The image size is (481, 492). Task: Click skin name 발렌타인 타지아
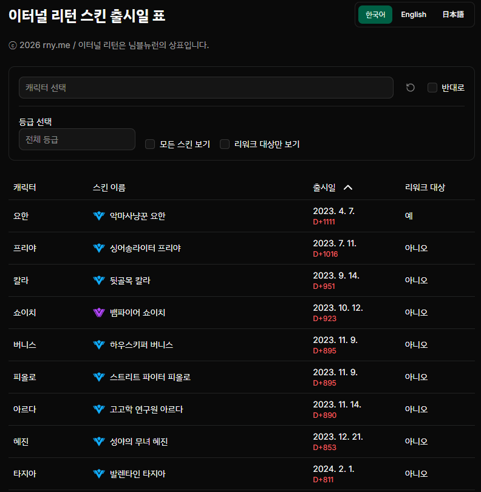tap(138, 474)
